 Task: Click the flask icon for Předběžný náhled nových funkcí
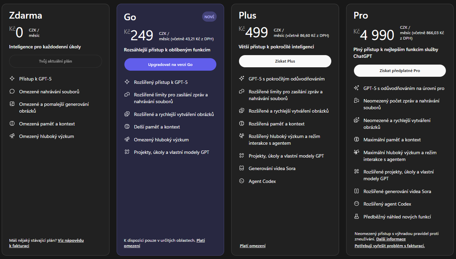click(x=356, y=217)
